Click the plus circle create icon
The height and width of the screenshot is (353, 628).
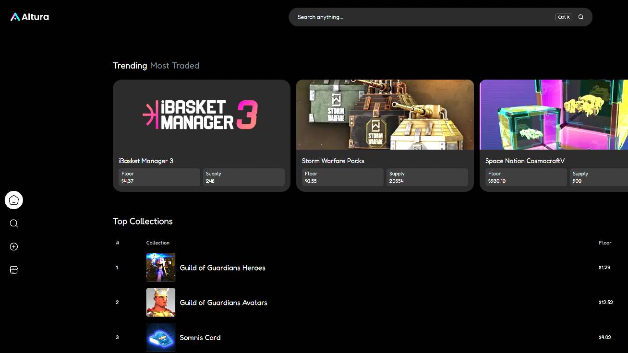point(14,247)
